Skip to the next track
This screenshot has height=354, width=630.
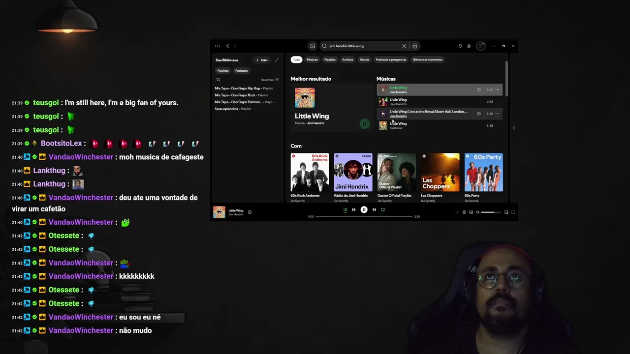click(374, 209)
